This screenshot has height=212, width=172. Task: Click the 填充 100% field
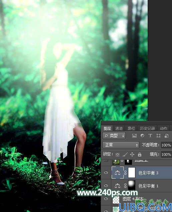[166, 154]
